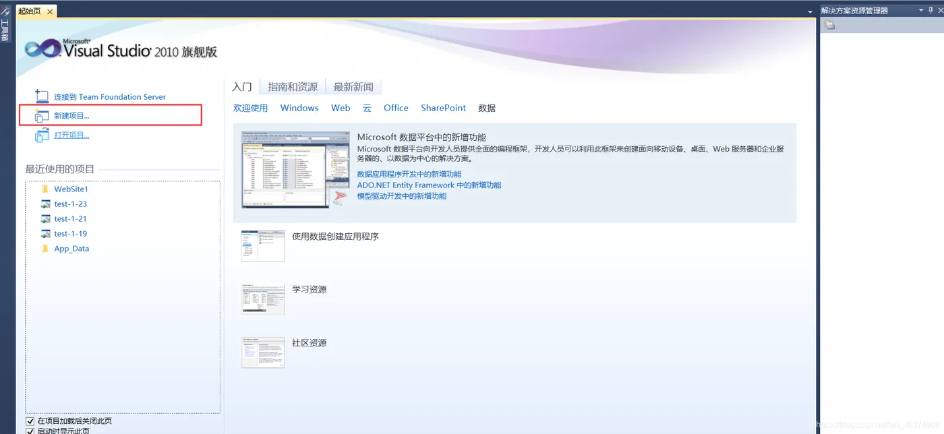The height and width of the screenshot is (434, 944).
Task: Open recent project test-1-19
Action: pyautogui.click(x=71, y=234)
